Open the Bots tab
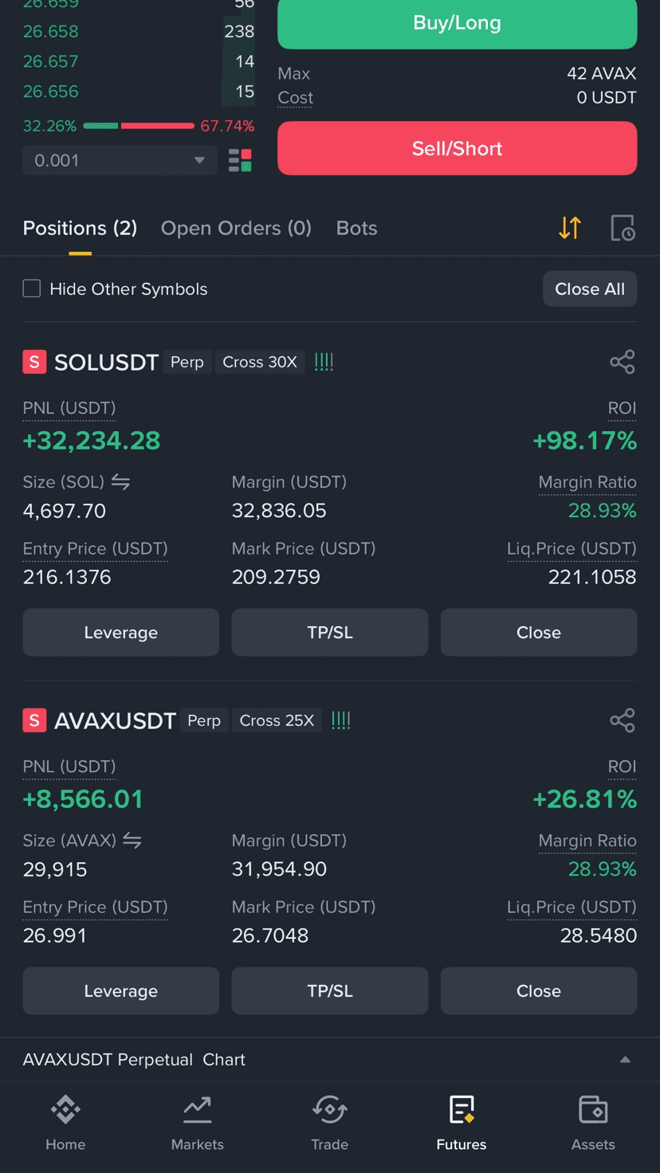The image size is (660, 1173). (356, 228)
